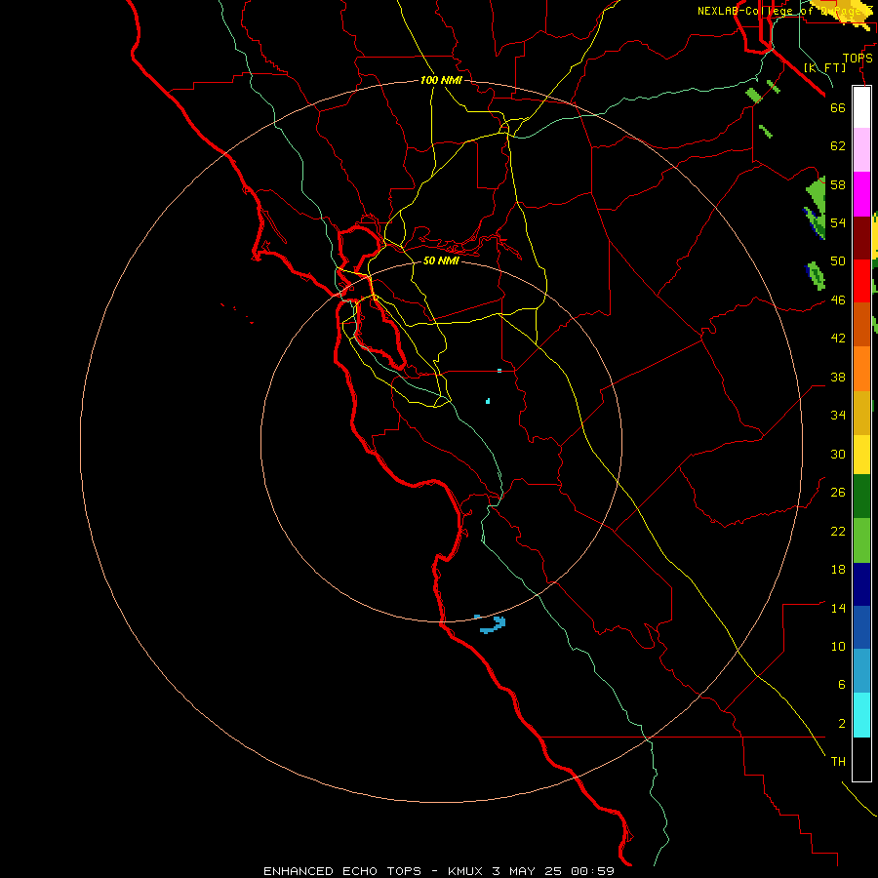
Task: Click the legend value "54"
Action: [x=838, y=222]
